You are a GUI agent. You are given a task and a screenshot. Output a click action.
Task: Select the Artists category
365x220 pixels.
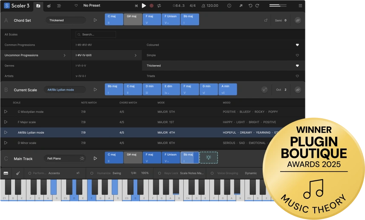pos(9,76)
